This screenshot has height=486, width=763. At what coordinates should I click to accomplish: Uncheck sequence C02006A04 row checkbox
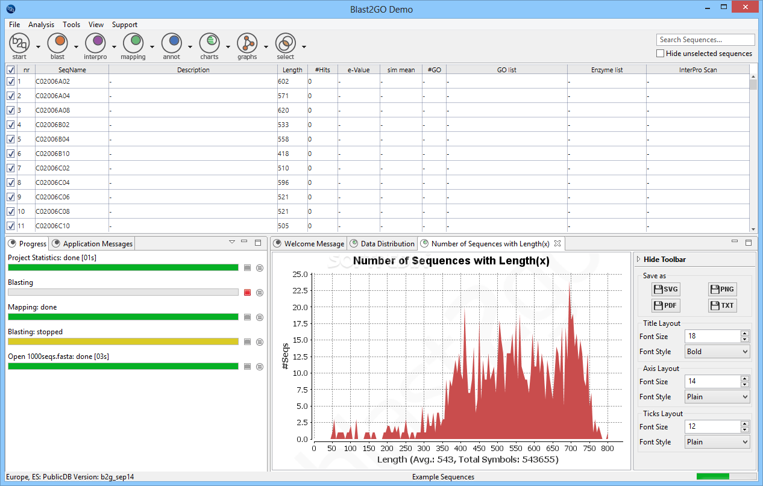tap(10, 96)
